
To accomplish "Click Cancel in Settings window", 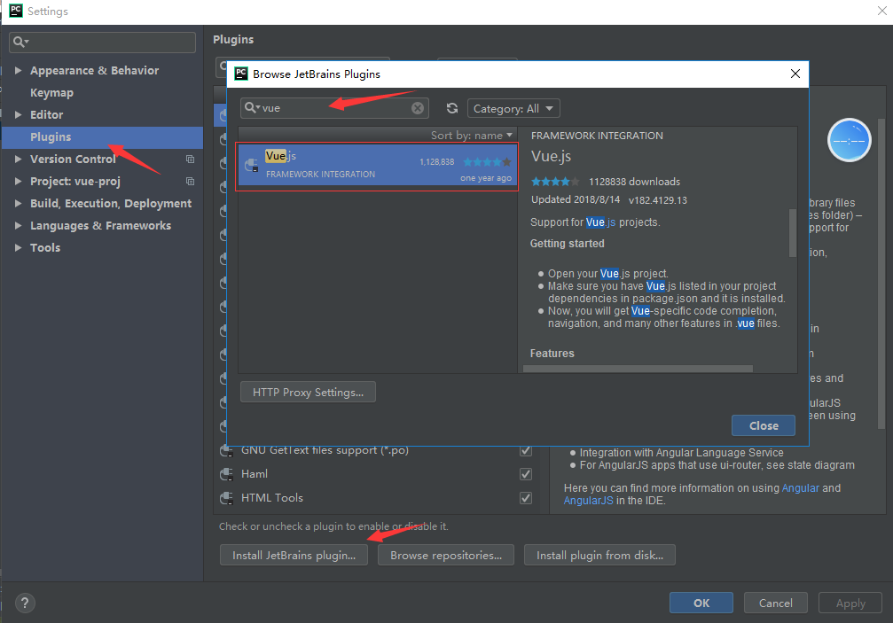I will click(x=775, y=604).
